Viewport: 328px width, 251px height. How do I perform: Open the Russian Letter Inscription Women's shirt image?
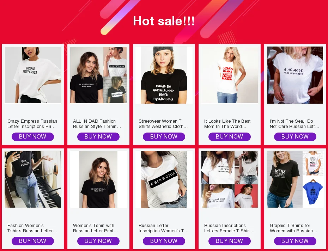point(164,179)
